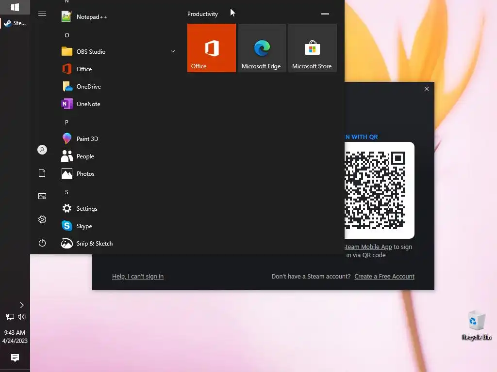
Task: Launch the People app
Action: coord(118,156)
